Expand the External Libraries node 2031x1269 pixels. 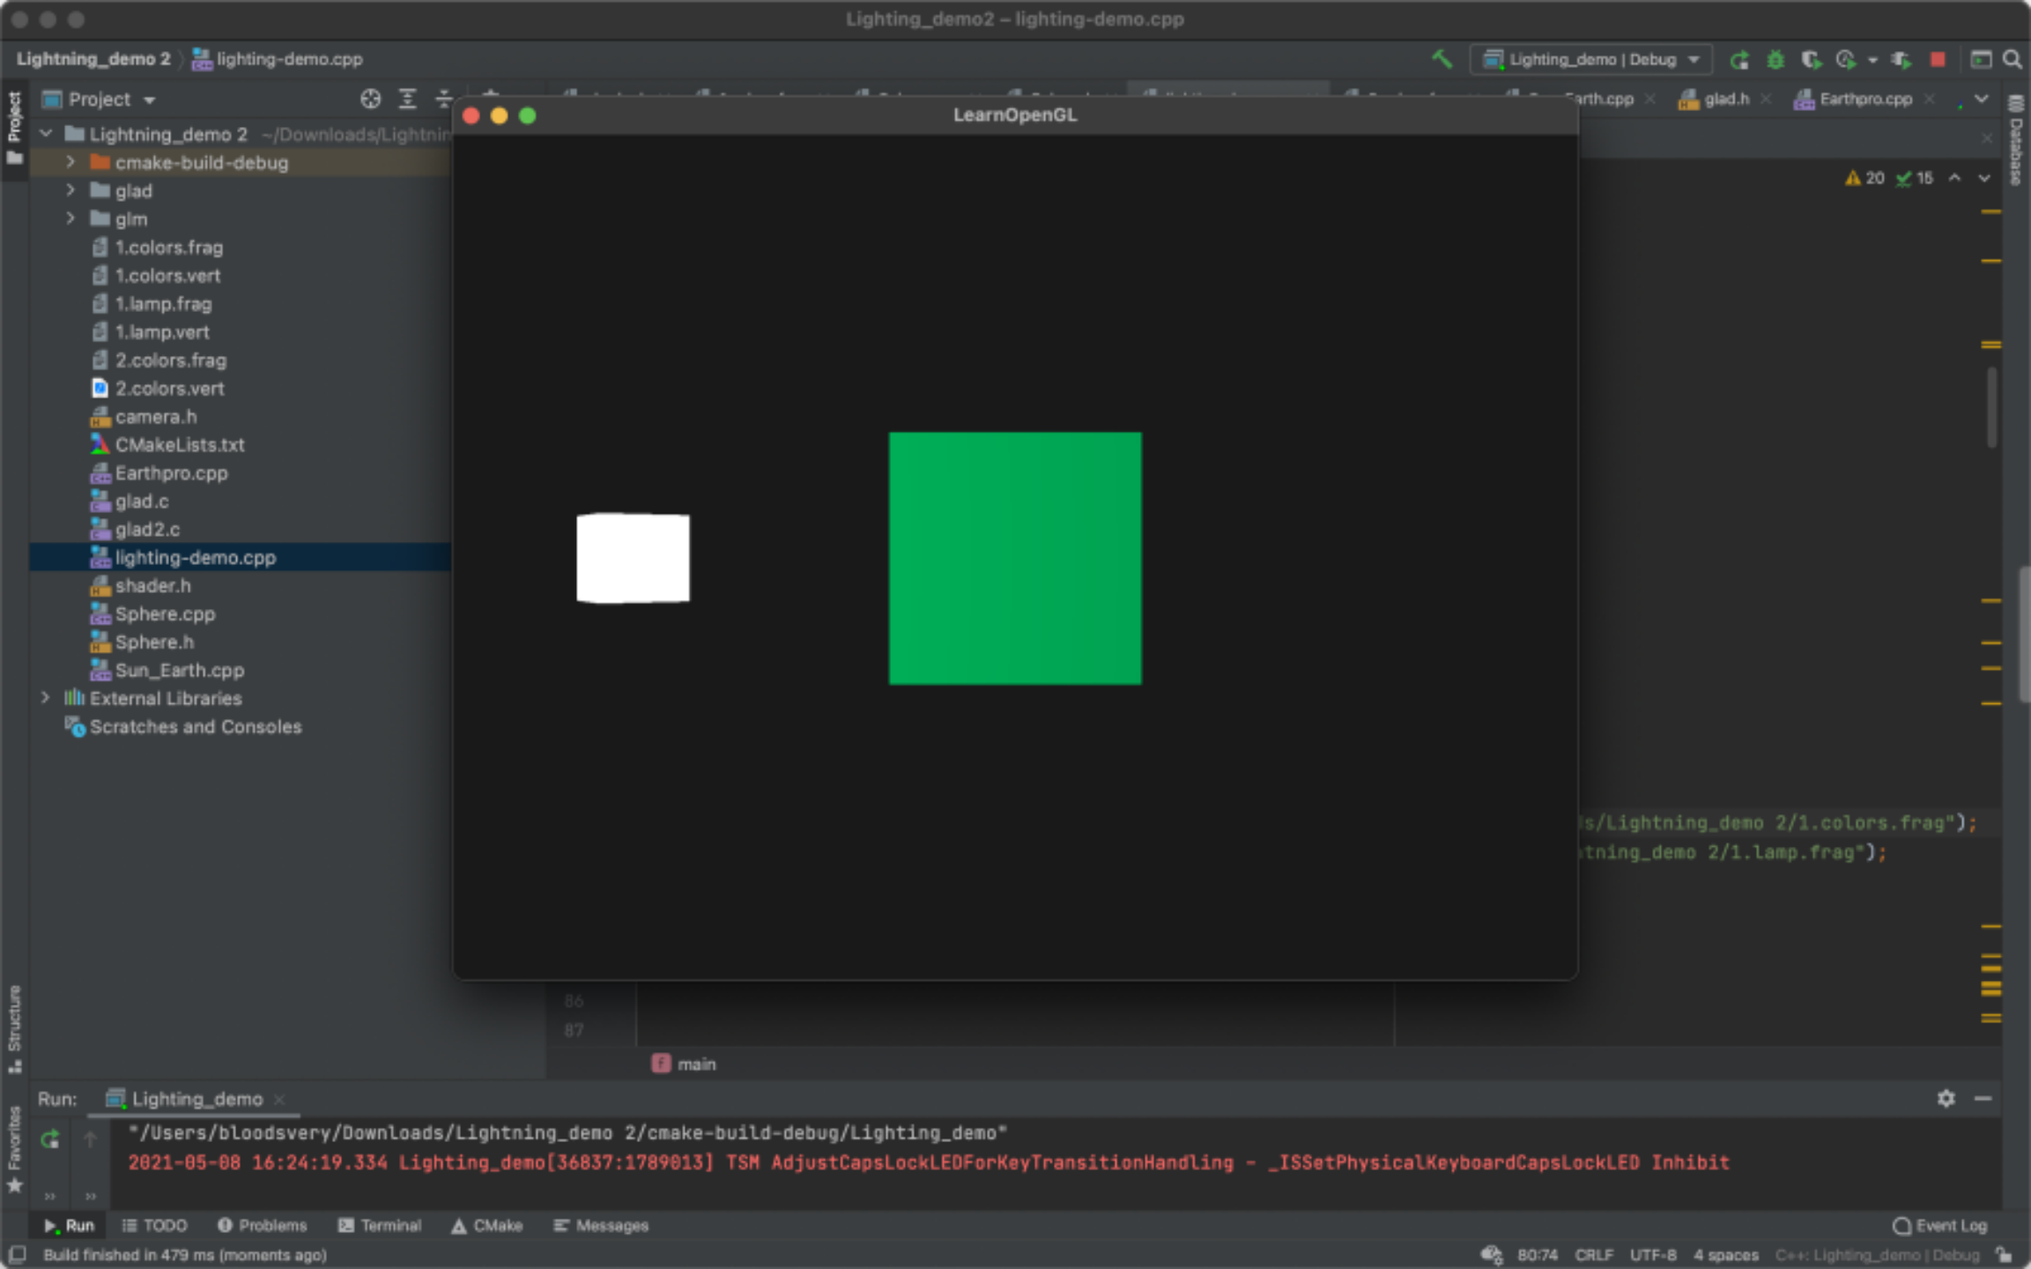46,698
